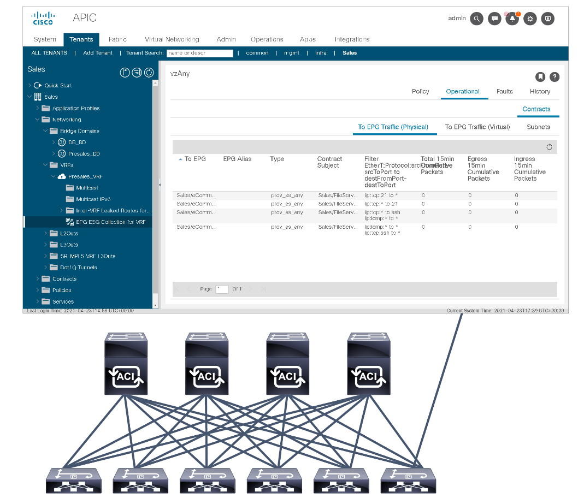This screenshot has width=584, height=498.
Task: Expand the Contracts folder in tree
Action: [x=38, y=279]
